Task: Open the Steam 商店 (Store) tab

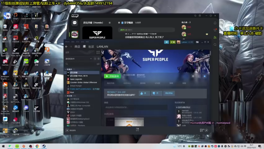Action: point(77,47)
